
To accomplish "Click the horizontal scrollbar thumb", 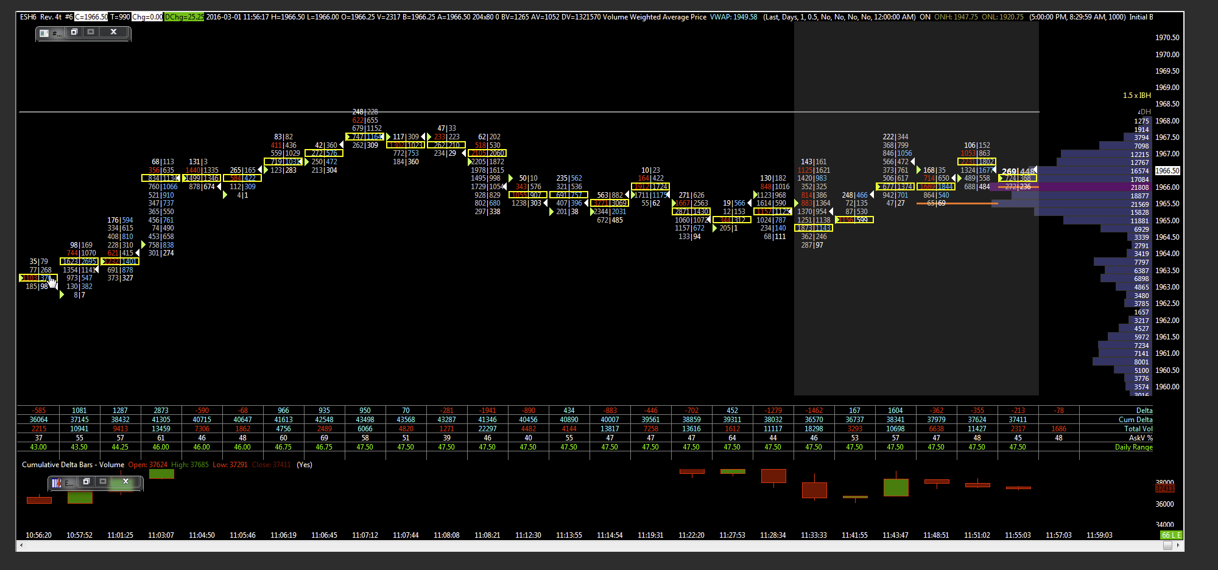I will coord(1167,546).
